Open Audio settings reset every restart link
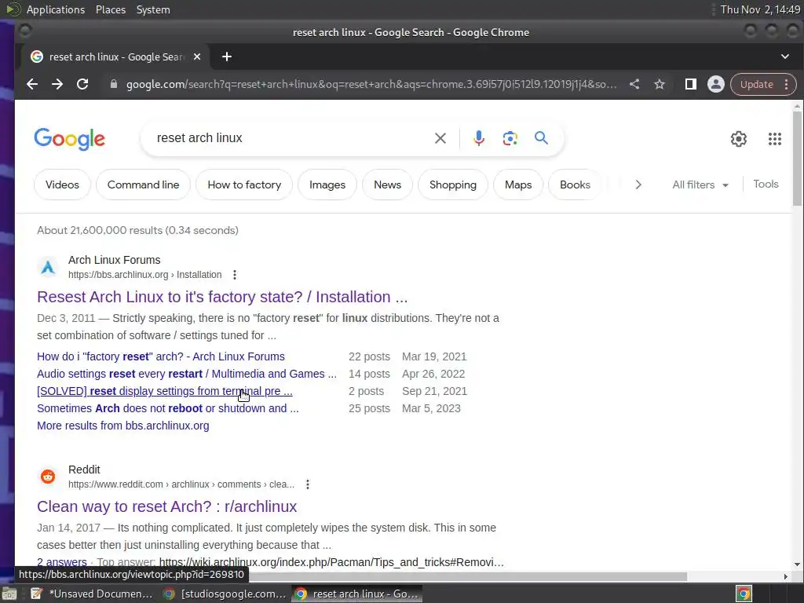Image resolution: width=804 pixels, height=603 pixels. click(x=187, y=374)
